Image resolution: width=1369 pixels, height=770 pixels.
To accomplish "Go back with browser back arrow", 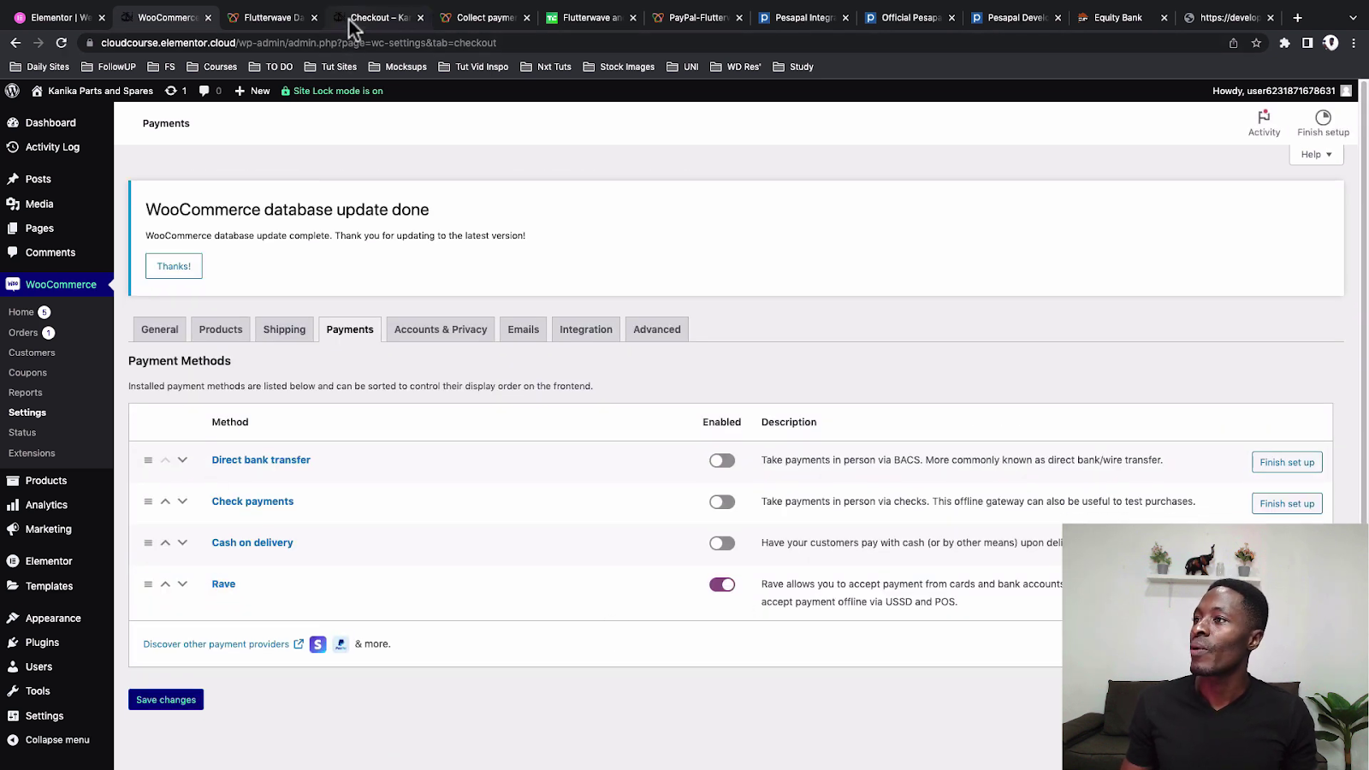I will coord(15,43).
